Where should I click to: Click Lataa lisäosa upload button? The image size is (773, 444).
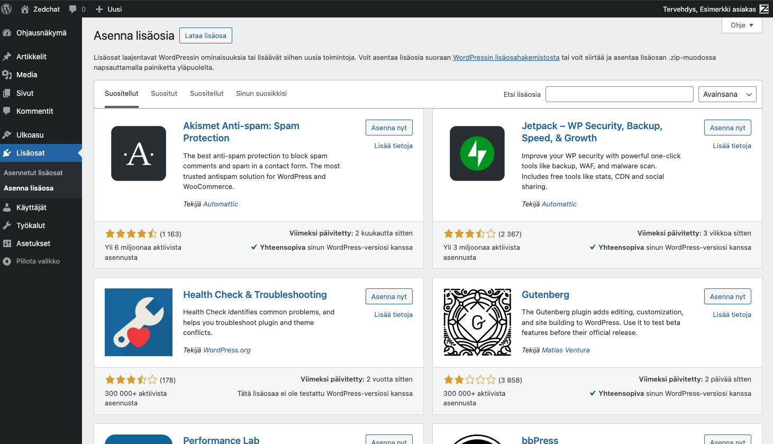pos(205,35)
